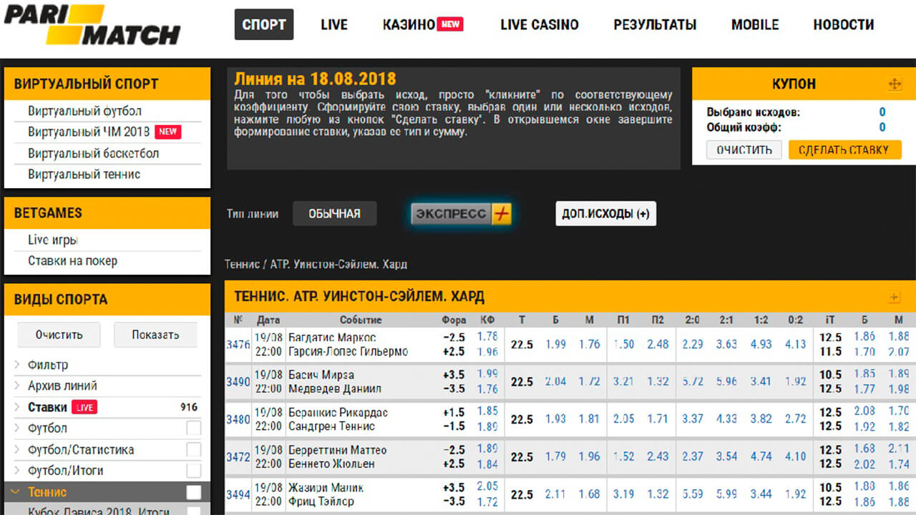The height and width of the screenshot is (515, 916).
Task: Select 0:2 odds 4.10 in Берреттини row
Action: tap(796, 456)
